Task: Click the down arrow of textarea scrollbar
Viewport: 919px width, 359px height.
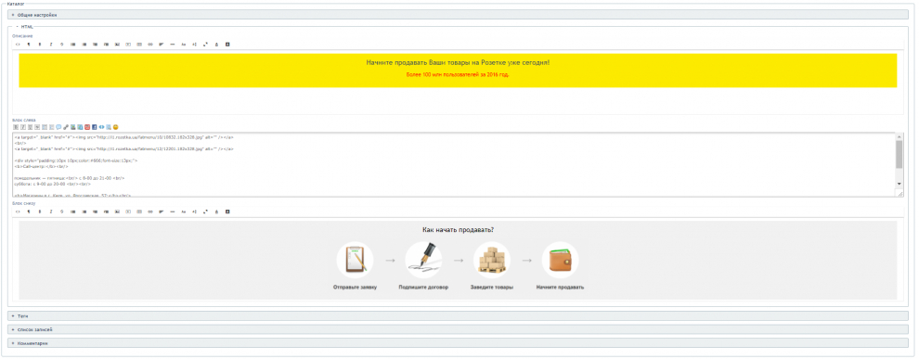Action: click(900, 184)
